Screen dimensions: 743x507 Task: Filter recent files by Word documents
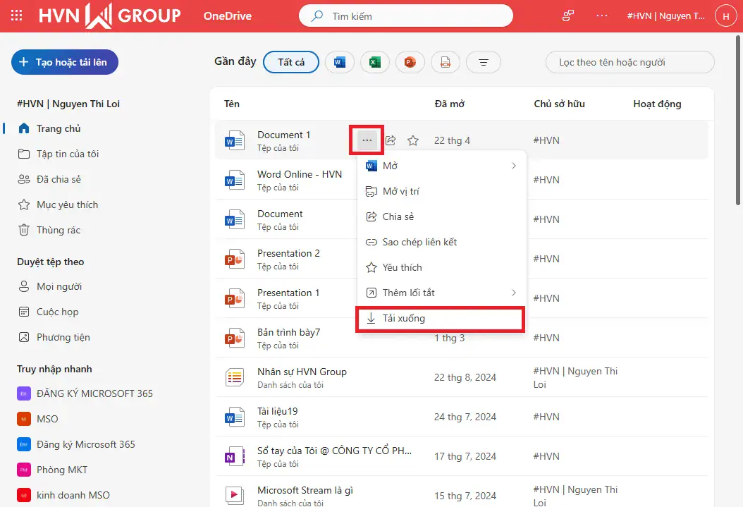339,62
